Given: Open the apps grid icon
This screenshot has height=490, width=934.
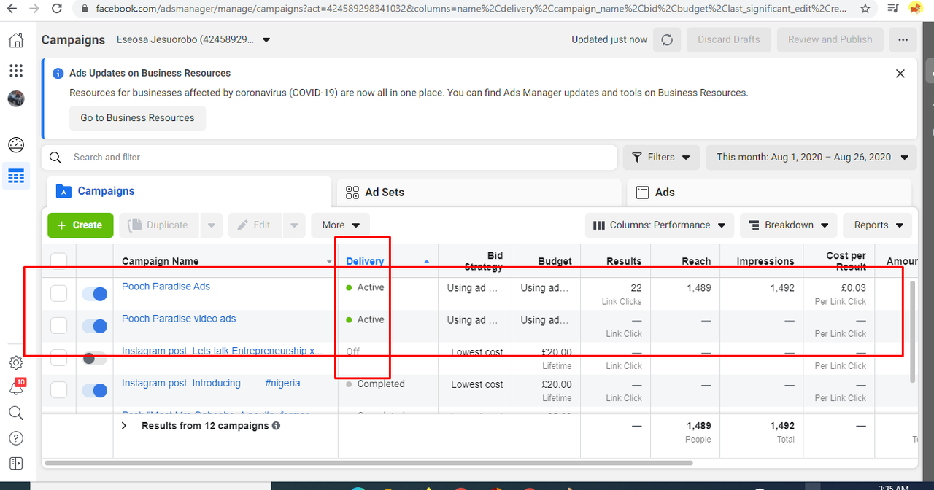Looking at the screenshot, I should pyautogui.click(x=15, y=70).
